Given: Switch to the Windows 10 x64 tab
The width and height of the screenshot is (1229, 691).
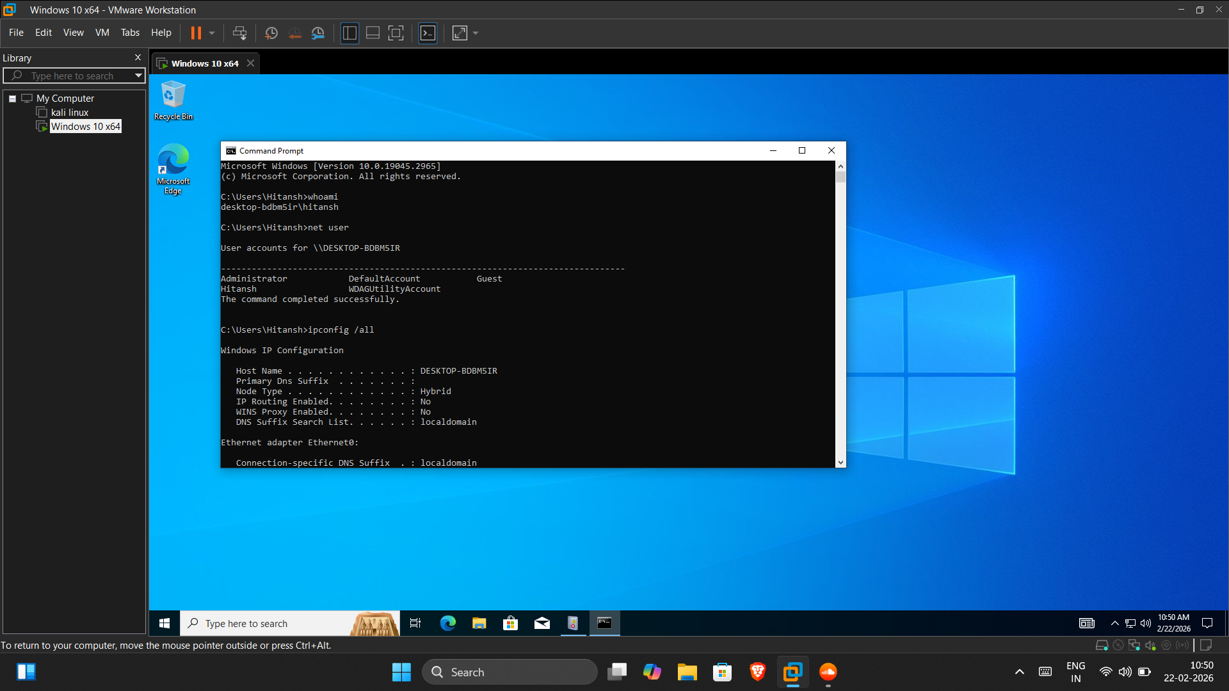Looking at the screenshot, I should pos(205,63).
